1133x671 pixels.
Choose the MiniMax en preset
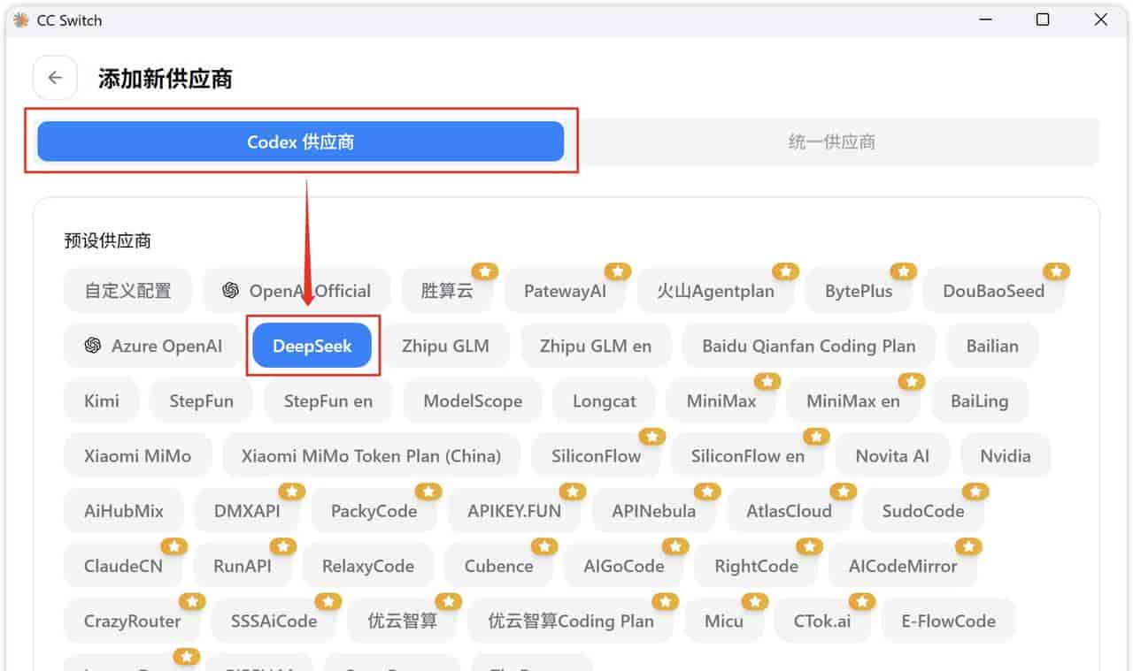point(853,400)
